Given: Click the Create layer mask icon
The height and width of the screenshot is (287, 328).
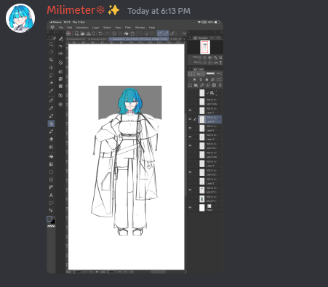Looking at the screenshot, I should tap(214, 85).
